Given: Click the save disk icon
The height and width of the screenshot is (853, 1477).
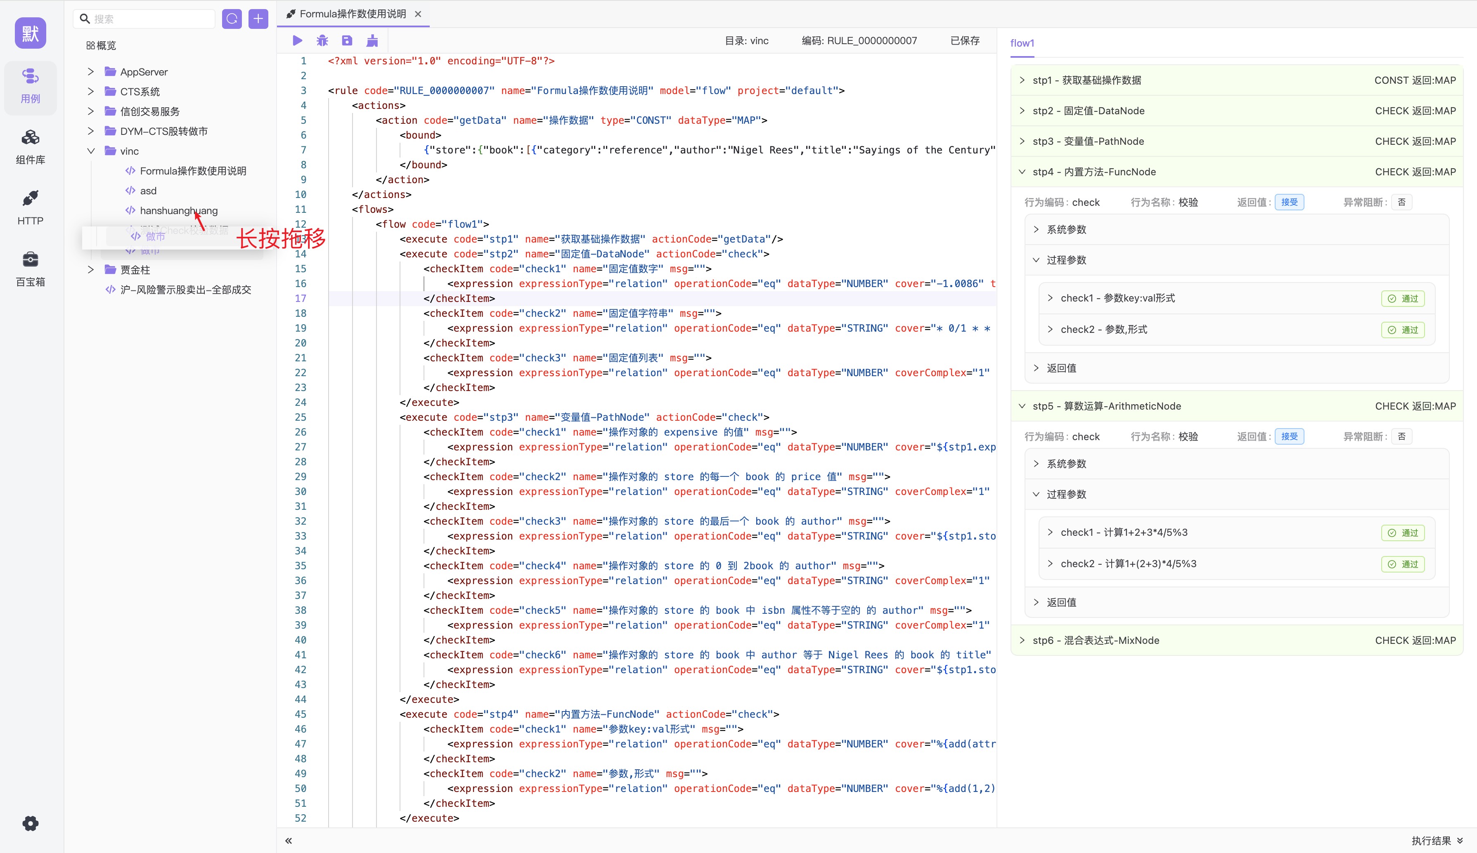Looking at the screenshot, I should click(x=347, y=40).
